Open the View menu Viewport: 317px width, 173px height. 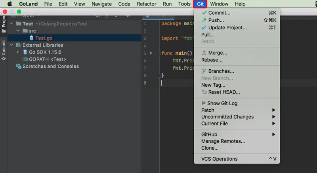click(80, 4)
